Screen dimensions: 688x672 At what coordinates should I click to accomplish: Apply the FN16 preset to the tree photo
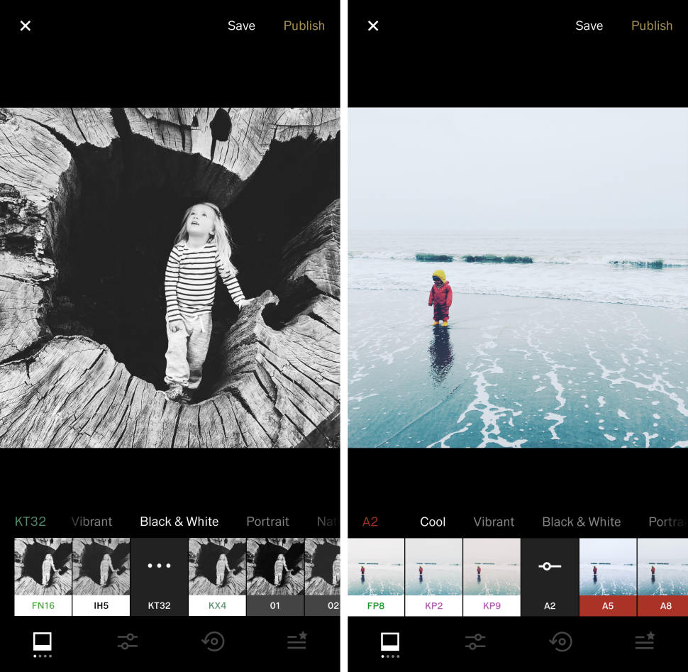coord(43,575)
